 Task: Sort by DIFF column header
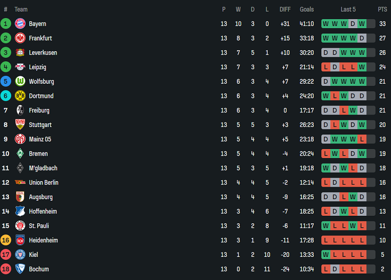[285, 9]
